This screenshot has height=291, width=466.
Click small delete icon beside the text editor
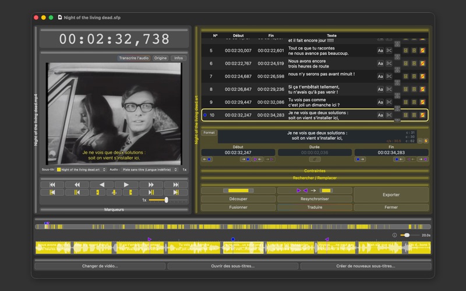pos(426,141)
